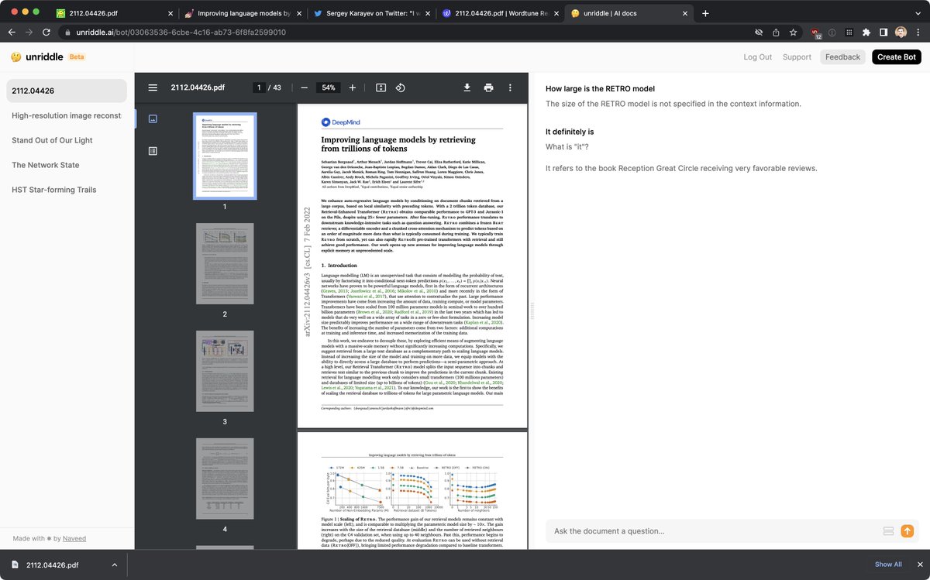Click the Create Bot button
The image size is (930, 580).
pos(896,57)
